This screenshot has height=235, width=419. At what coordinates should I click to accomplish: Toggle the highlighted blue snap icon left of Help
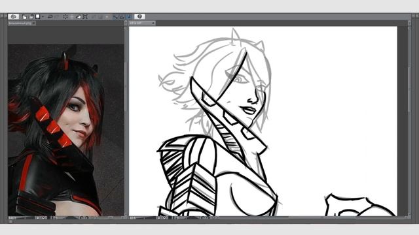[129, 16]
